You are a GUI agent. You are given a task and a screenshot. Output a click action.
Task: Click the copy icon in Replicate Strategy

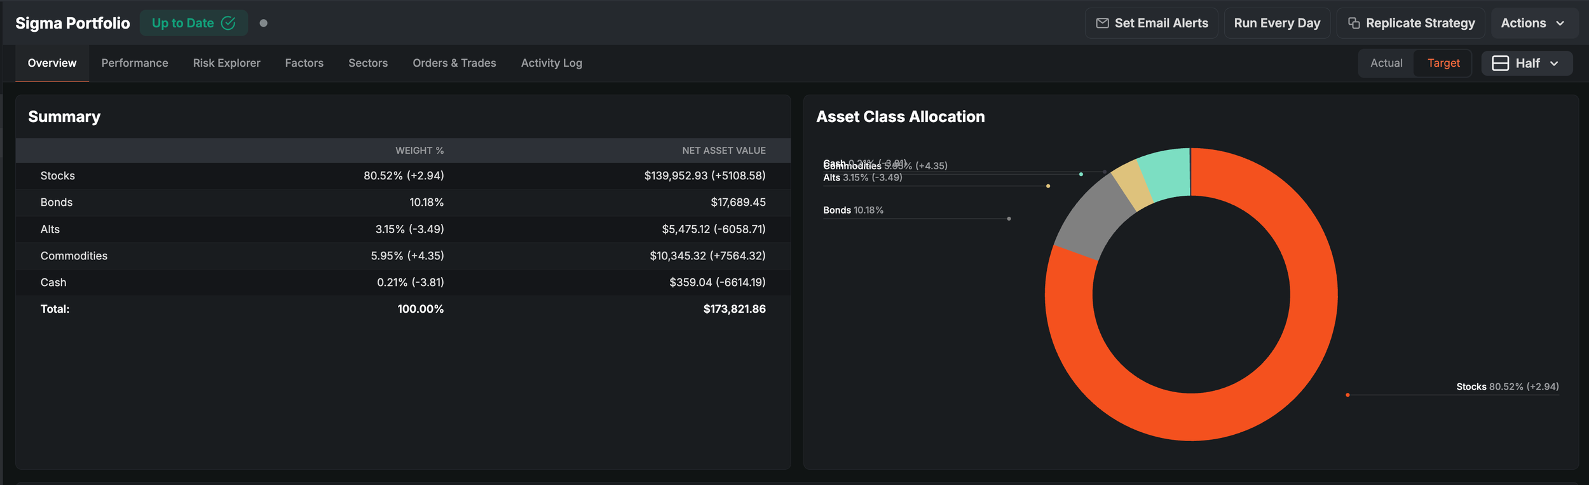(x=1354, y=23)
